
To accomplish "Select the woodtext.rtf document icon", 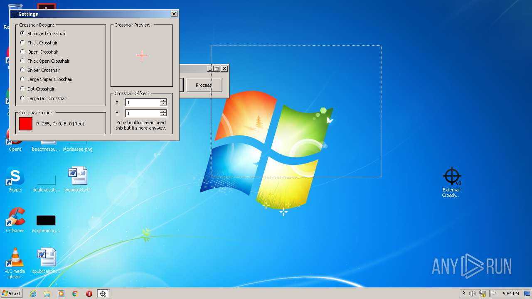I will point(77,179).
